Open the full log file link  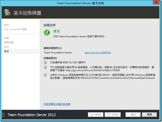point(57,104)
